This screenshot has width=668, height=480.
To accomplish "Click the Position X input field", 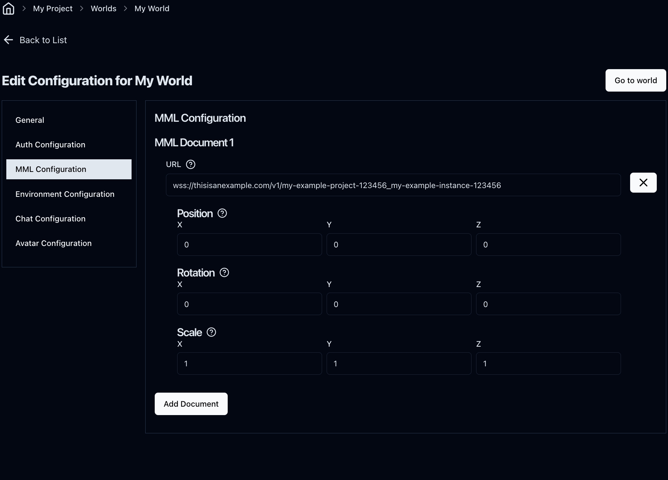I will click(x=249, y=245).
